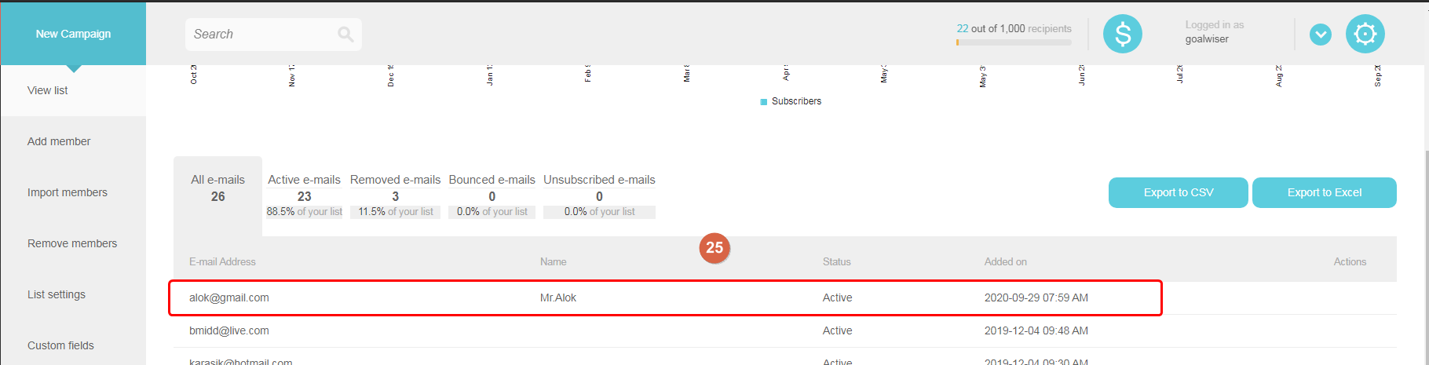Screen dimensions: 1429x365
Task: Click the search magnifier icon
Action: 345,34
